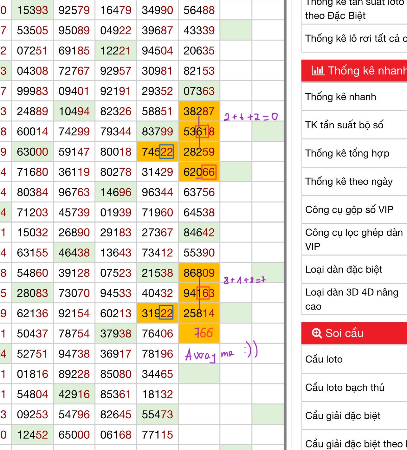This screenshot has height=450, width=407.
Task: Click the orange cell 74522
Action: pos(158,151)
